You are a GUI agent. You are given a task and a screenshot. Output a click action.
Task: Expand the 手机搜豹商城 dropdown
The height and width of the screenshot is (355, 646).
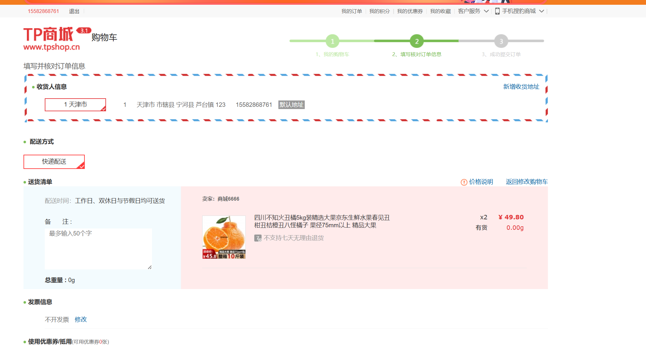[542, 11]
